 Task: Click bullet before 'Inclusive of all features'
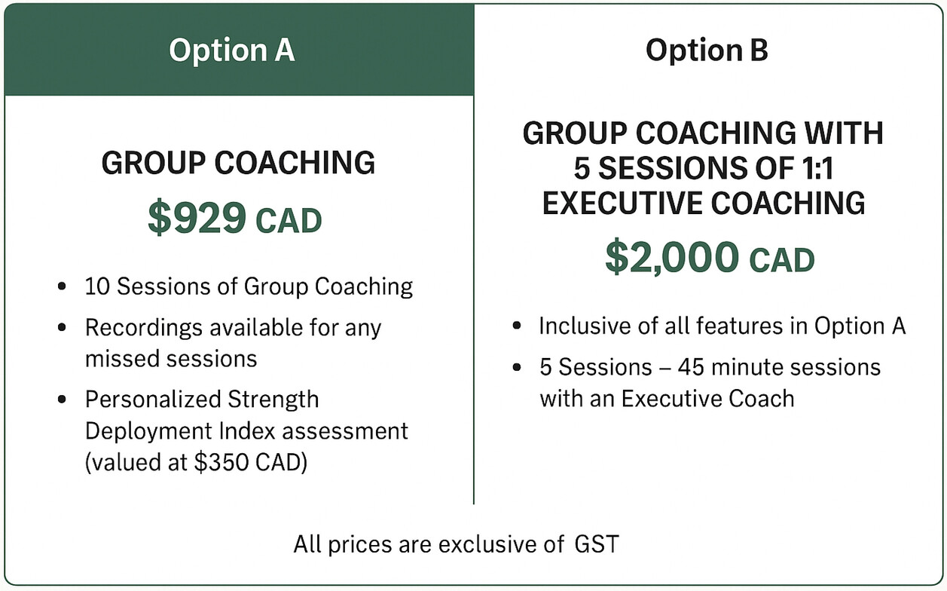[x=516, y=326]
